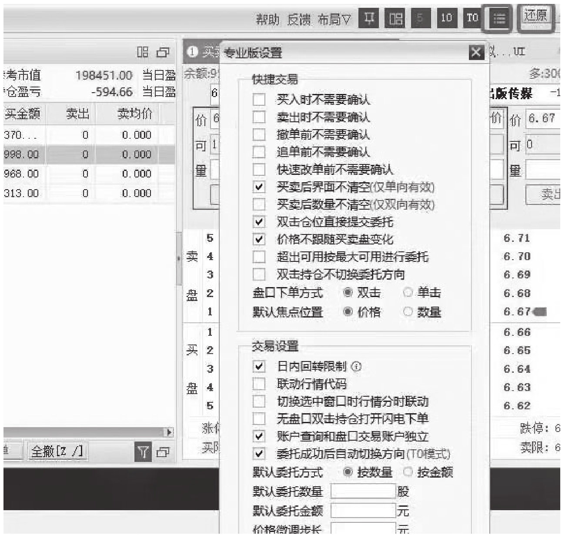
Task: Click bid price 6.64 in order book
Action: tap(517, 369)
